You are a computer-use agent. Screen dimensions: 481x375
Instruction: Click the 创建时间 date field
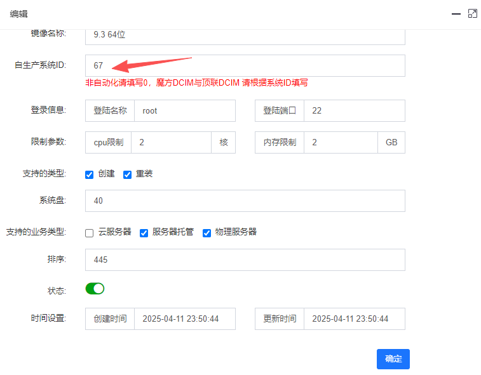point(184,319)
